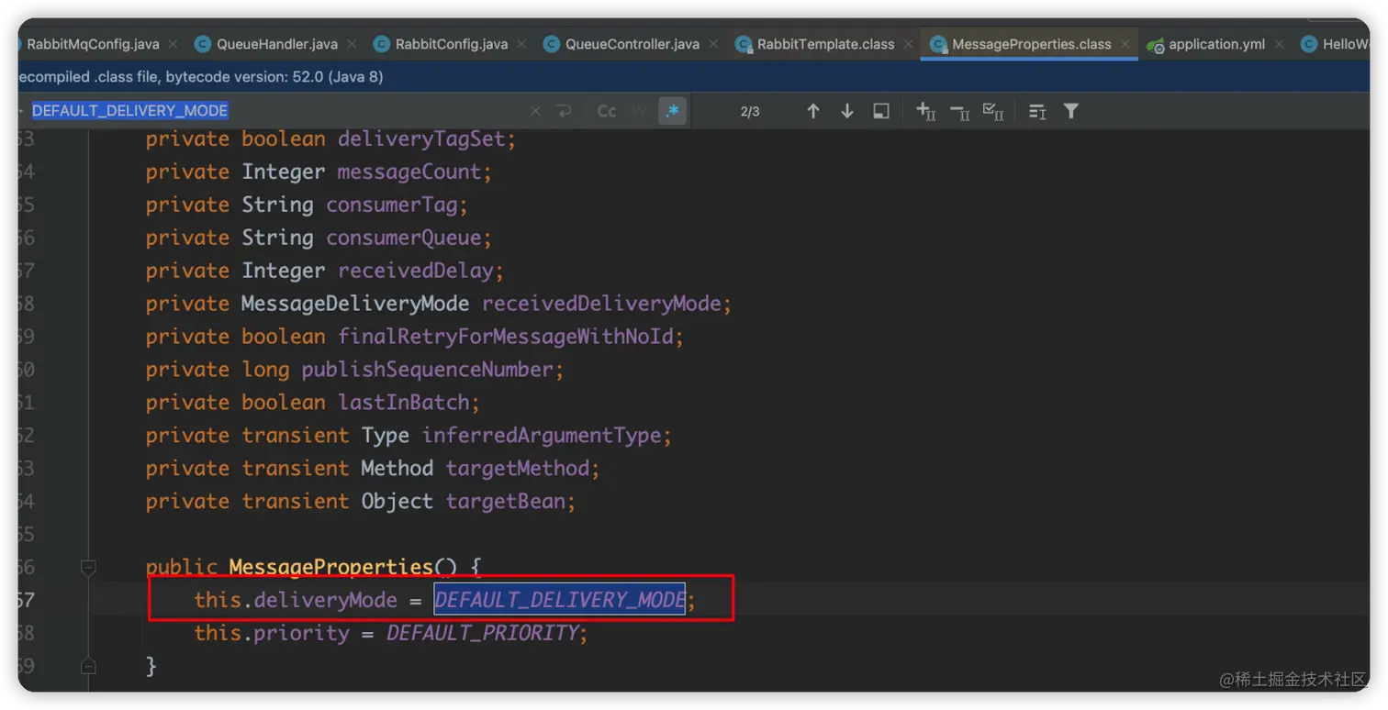Open the QueueController.java tab
The width and height of the screenshot is (1388, 710).
coord(632,44)
